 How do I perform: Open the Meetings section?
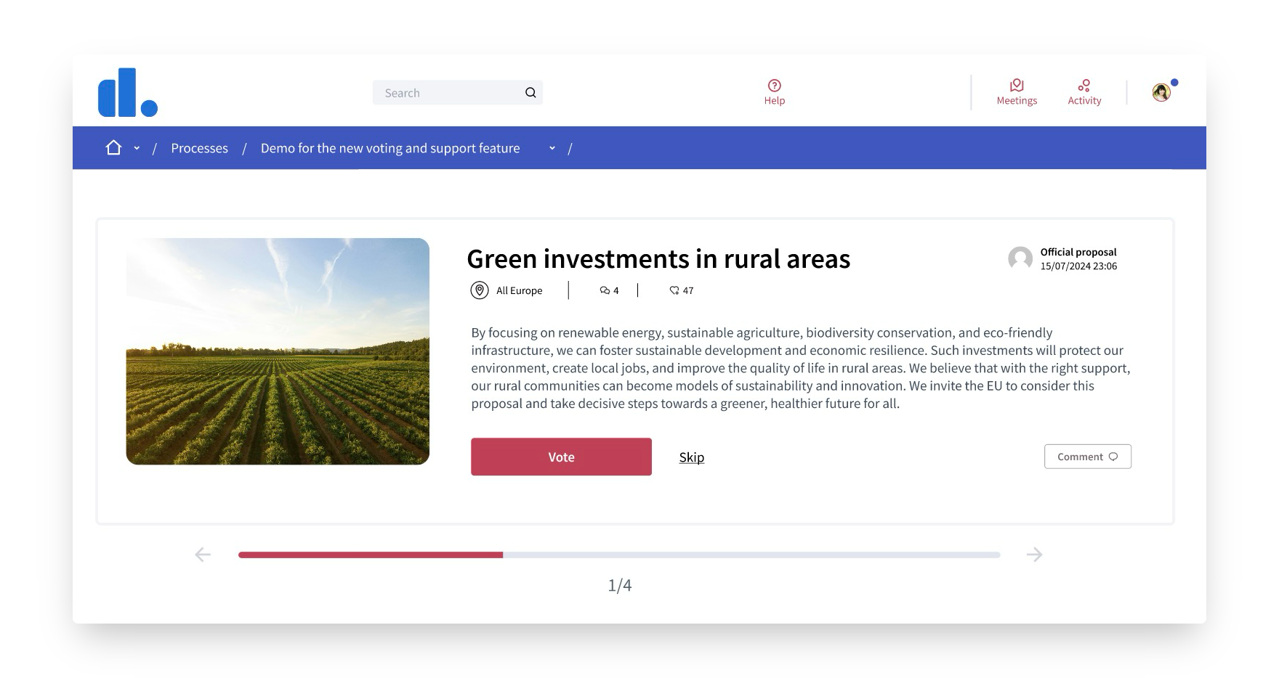(1016, 92)
